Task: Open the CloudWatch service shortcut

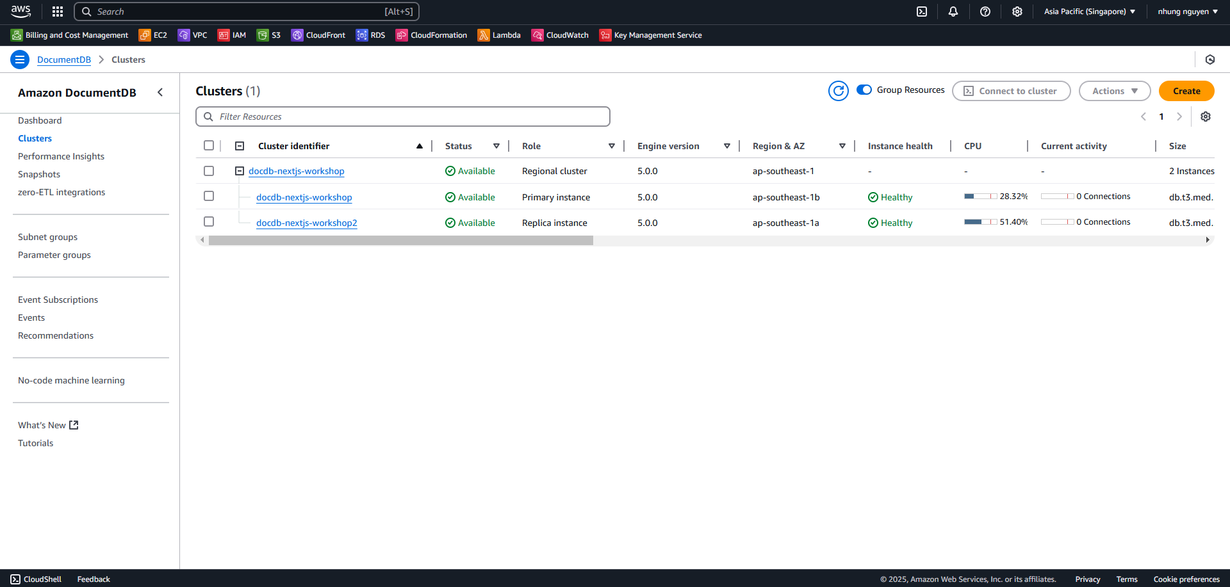Action: coord(561,35)
